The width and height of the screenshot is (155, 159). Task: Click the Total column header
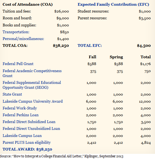point(145,57)
